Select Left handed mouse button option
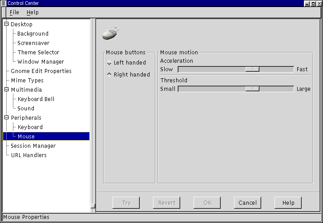The height and width of the screenshot is (223, 323). [x=109, y=63]
